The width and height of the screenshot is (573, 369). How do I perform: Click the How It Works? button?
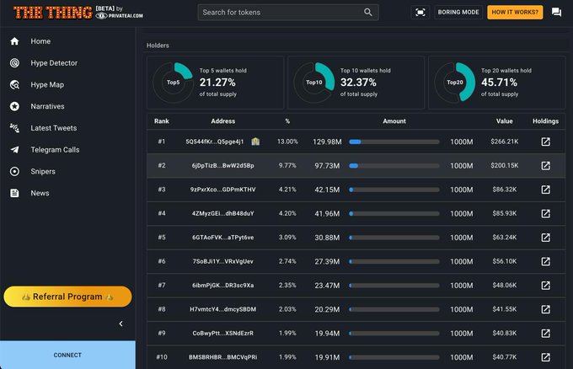coord(515,13)
